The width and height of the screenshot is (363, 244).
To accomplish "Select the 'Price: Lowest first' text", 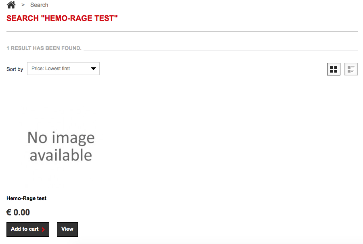I will 50,69.
